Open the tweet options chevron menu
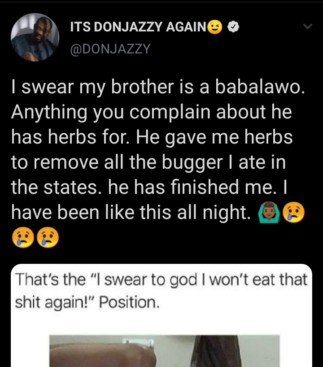Viewport: 323px width, 367px height. coord(307,27)
